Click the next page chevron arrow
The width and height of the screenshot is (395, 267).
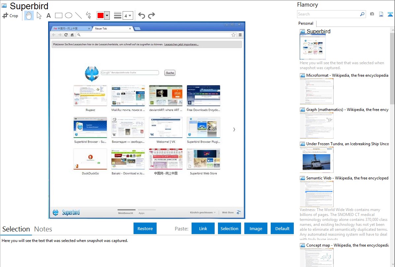(234, 129)
